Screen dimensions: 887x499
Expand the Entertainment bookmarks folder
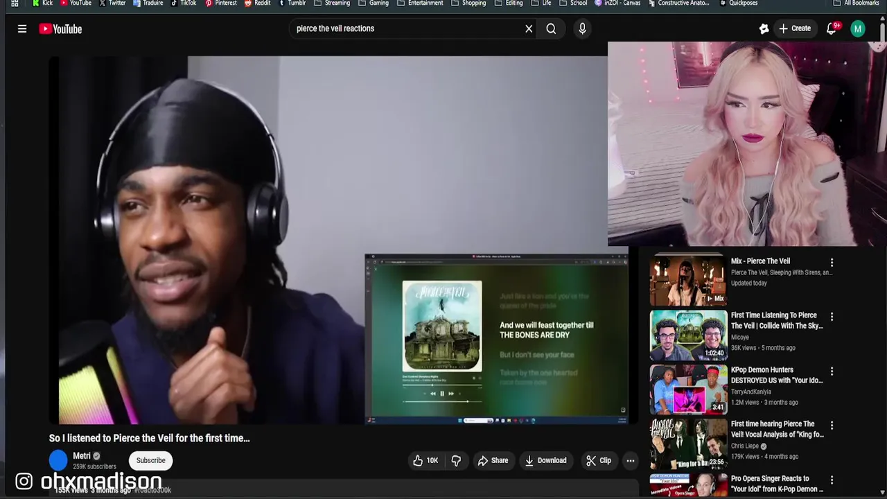[420, 3]
